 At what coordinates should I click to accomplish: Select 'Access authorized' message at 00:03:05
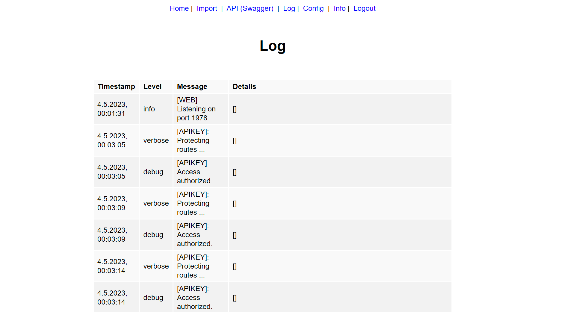(x=201, y=172)
